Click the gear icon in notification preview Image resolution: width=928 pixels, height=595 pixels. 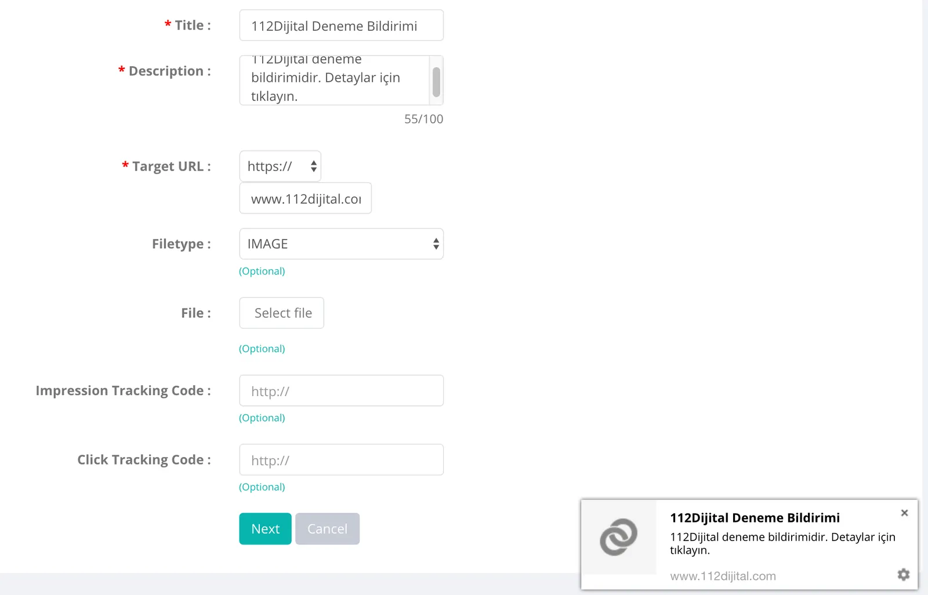pos(903,574)
